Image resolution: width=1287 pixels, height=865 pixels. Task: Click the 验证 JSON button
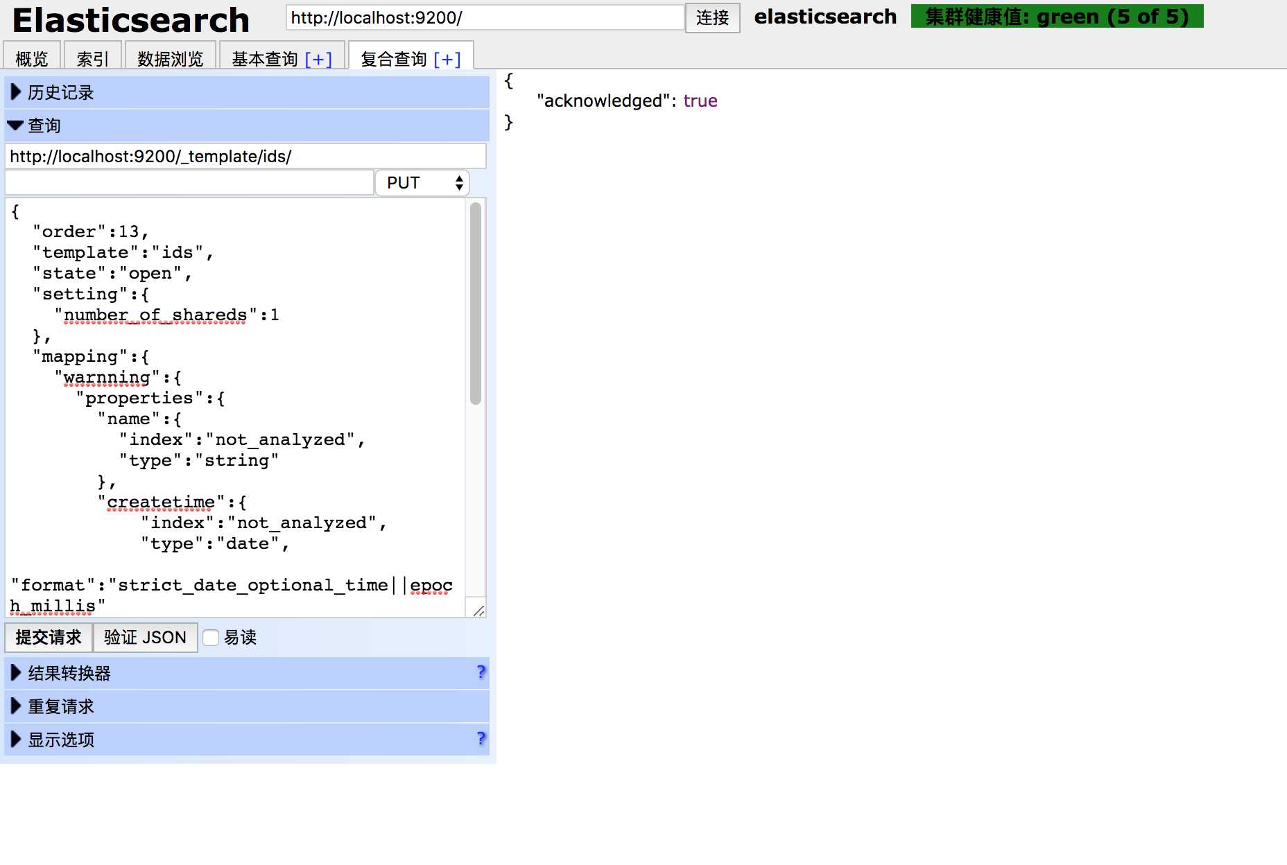(145, 637)
